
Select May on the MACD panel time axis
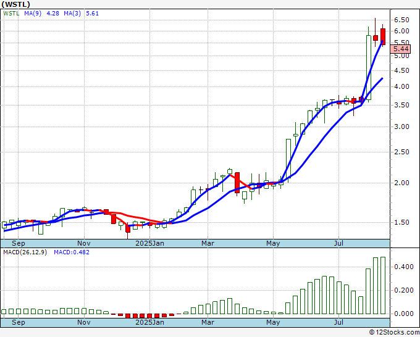(x=272, y=322)
